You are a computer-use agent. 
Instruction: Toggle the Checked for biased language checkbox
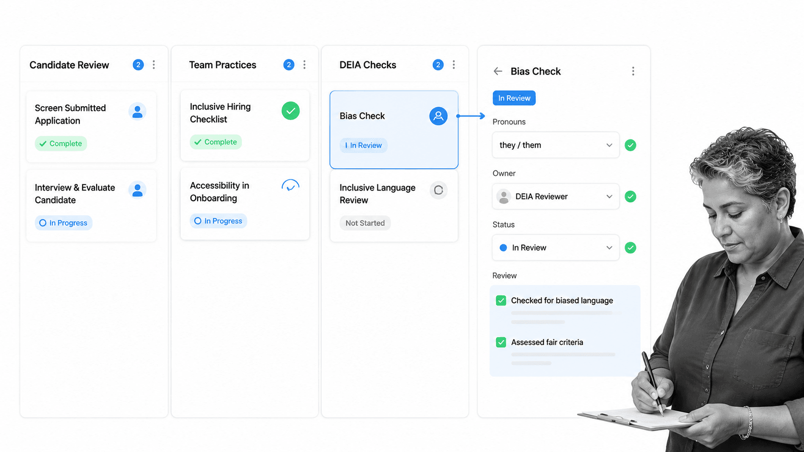coord(501,301)
